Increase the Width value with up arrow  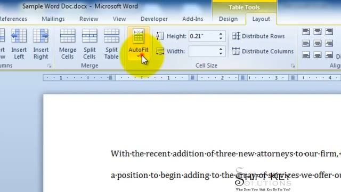coord(221,49)
